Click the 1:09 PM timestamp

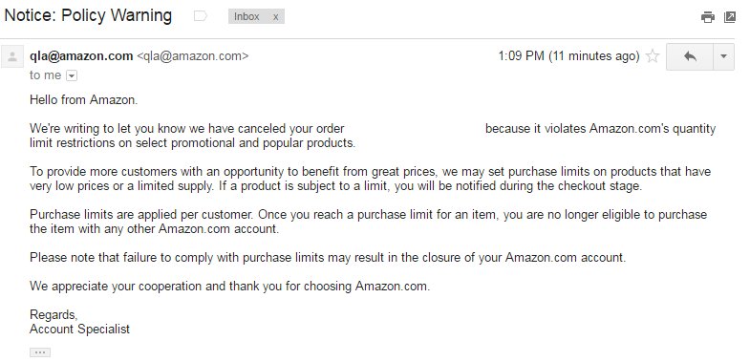(x=568, y=56)
